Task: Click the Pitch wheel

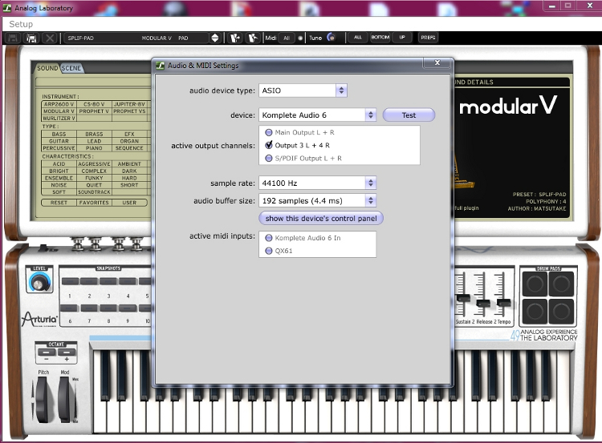Action: 42,399
